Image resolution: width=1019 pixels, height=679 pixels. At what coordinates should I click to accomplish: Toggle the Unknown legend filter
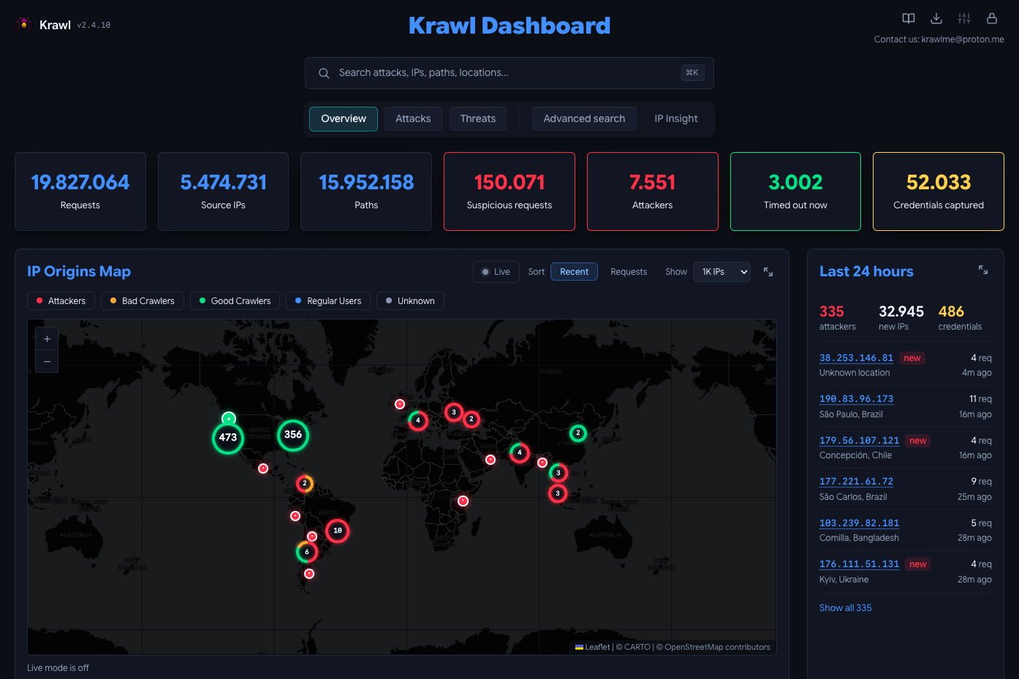[x=410, y=301]
